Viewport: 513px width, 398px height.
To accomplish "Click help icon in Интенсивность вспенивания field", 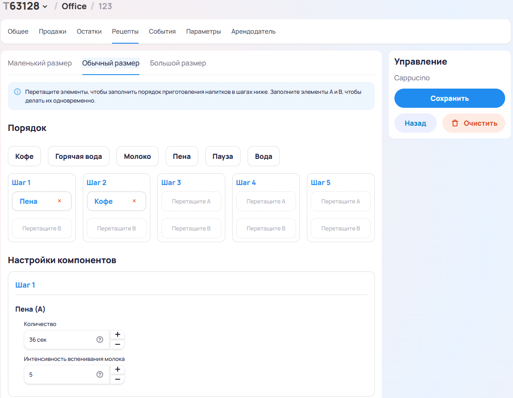I will point(100,374).
